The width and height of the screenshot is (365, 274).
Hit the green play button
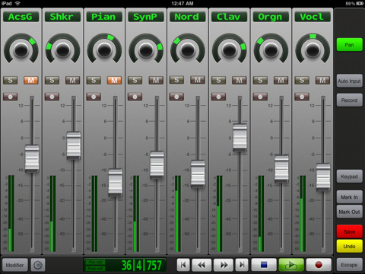click(291, 265)
